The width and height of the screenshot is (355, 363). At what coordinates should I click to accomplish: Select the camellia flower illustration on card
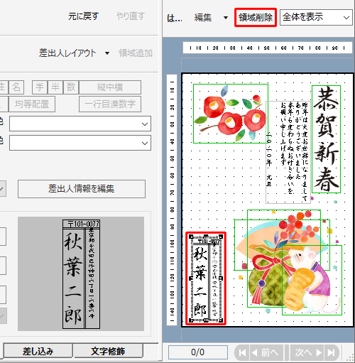coord(231,114)
